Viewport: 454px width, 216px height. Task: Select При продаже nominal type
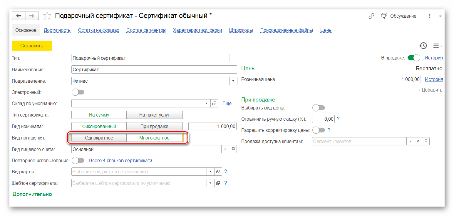(x=155, y=126)
